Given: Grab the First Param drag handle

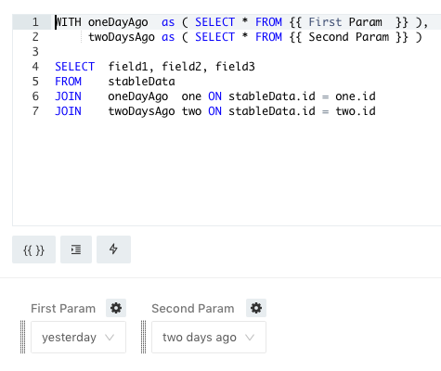Looking at the screenshot, I should click(22, 337).
